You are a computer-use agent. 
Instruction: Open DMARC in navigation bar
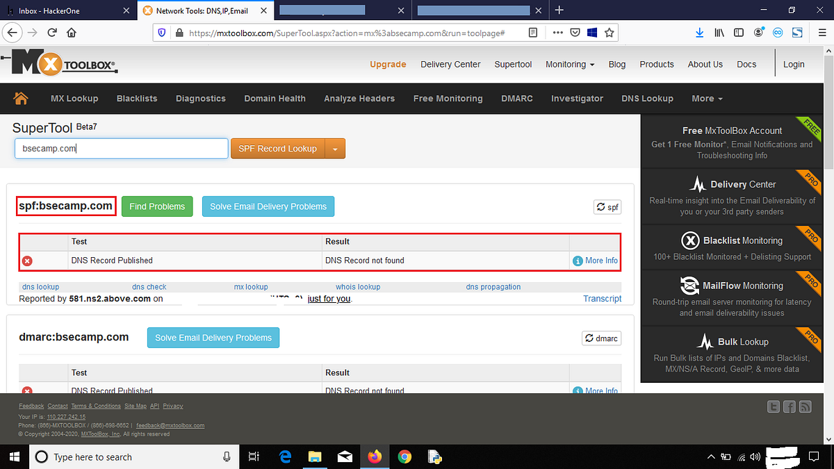point(517,98)
